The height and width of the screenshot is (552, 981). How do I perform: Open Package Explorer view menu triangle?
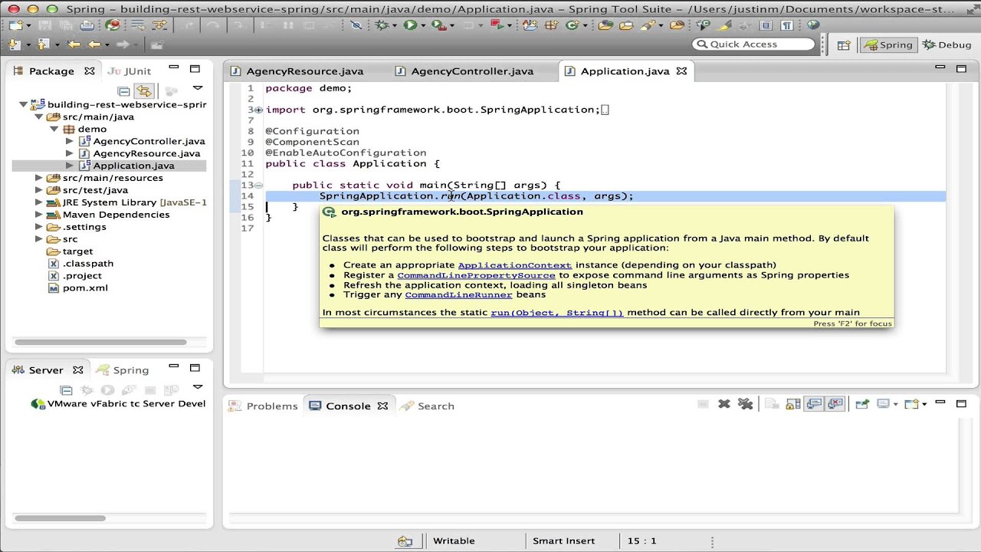click(x=197, y=89)
